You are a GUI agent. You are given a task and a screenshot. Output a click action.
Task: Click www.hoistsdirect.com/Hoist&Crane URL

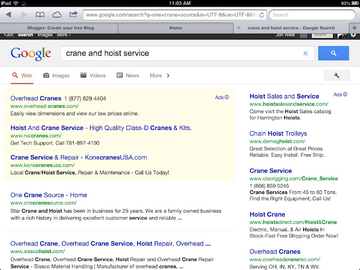pos(293,222)
